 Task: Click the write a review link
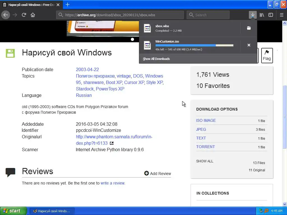[x=113, y=183]
